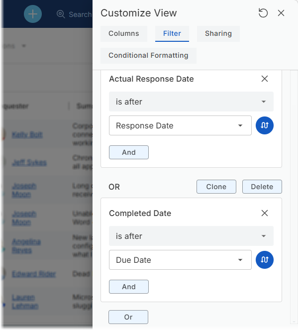The width and height of the screenshot is (298, 330).
Task: Close the Customize View panel
Action: pyautogui.click(x=281, y=13)
